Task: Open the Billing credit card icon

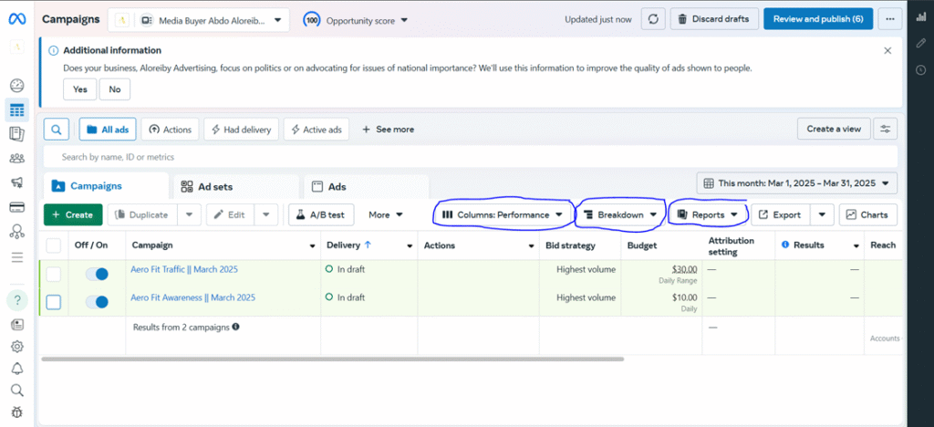Action: (x=17, y=207)
